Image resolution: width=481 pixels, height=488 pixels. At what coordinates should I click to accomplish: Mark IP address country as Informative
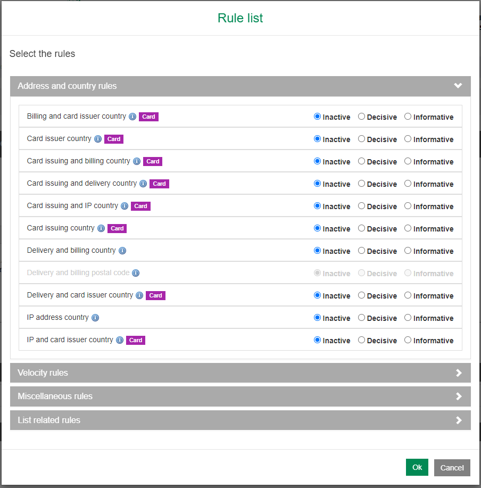(x=408, y=318)
